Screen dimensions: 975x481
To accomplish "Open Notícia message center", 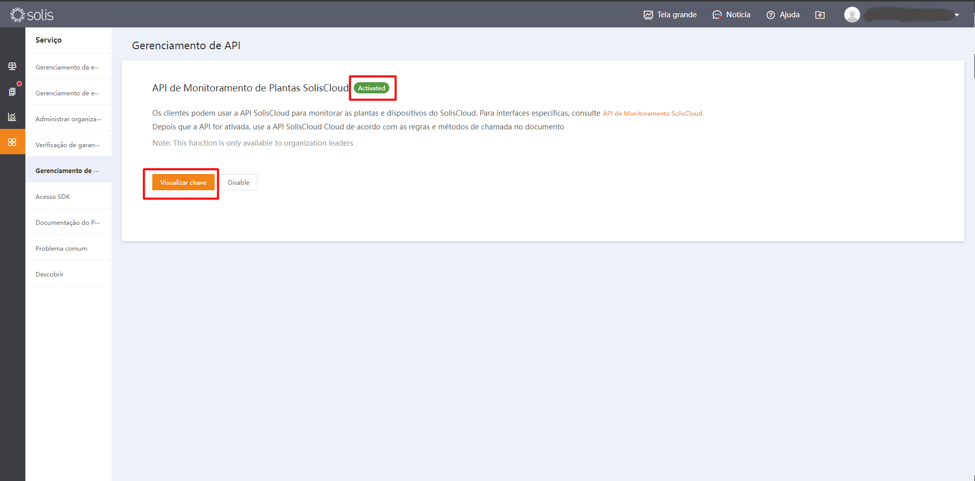I will (x=731, y=15).
